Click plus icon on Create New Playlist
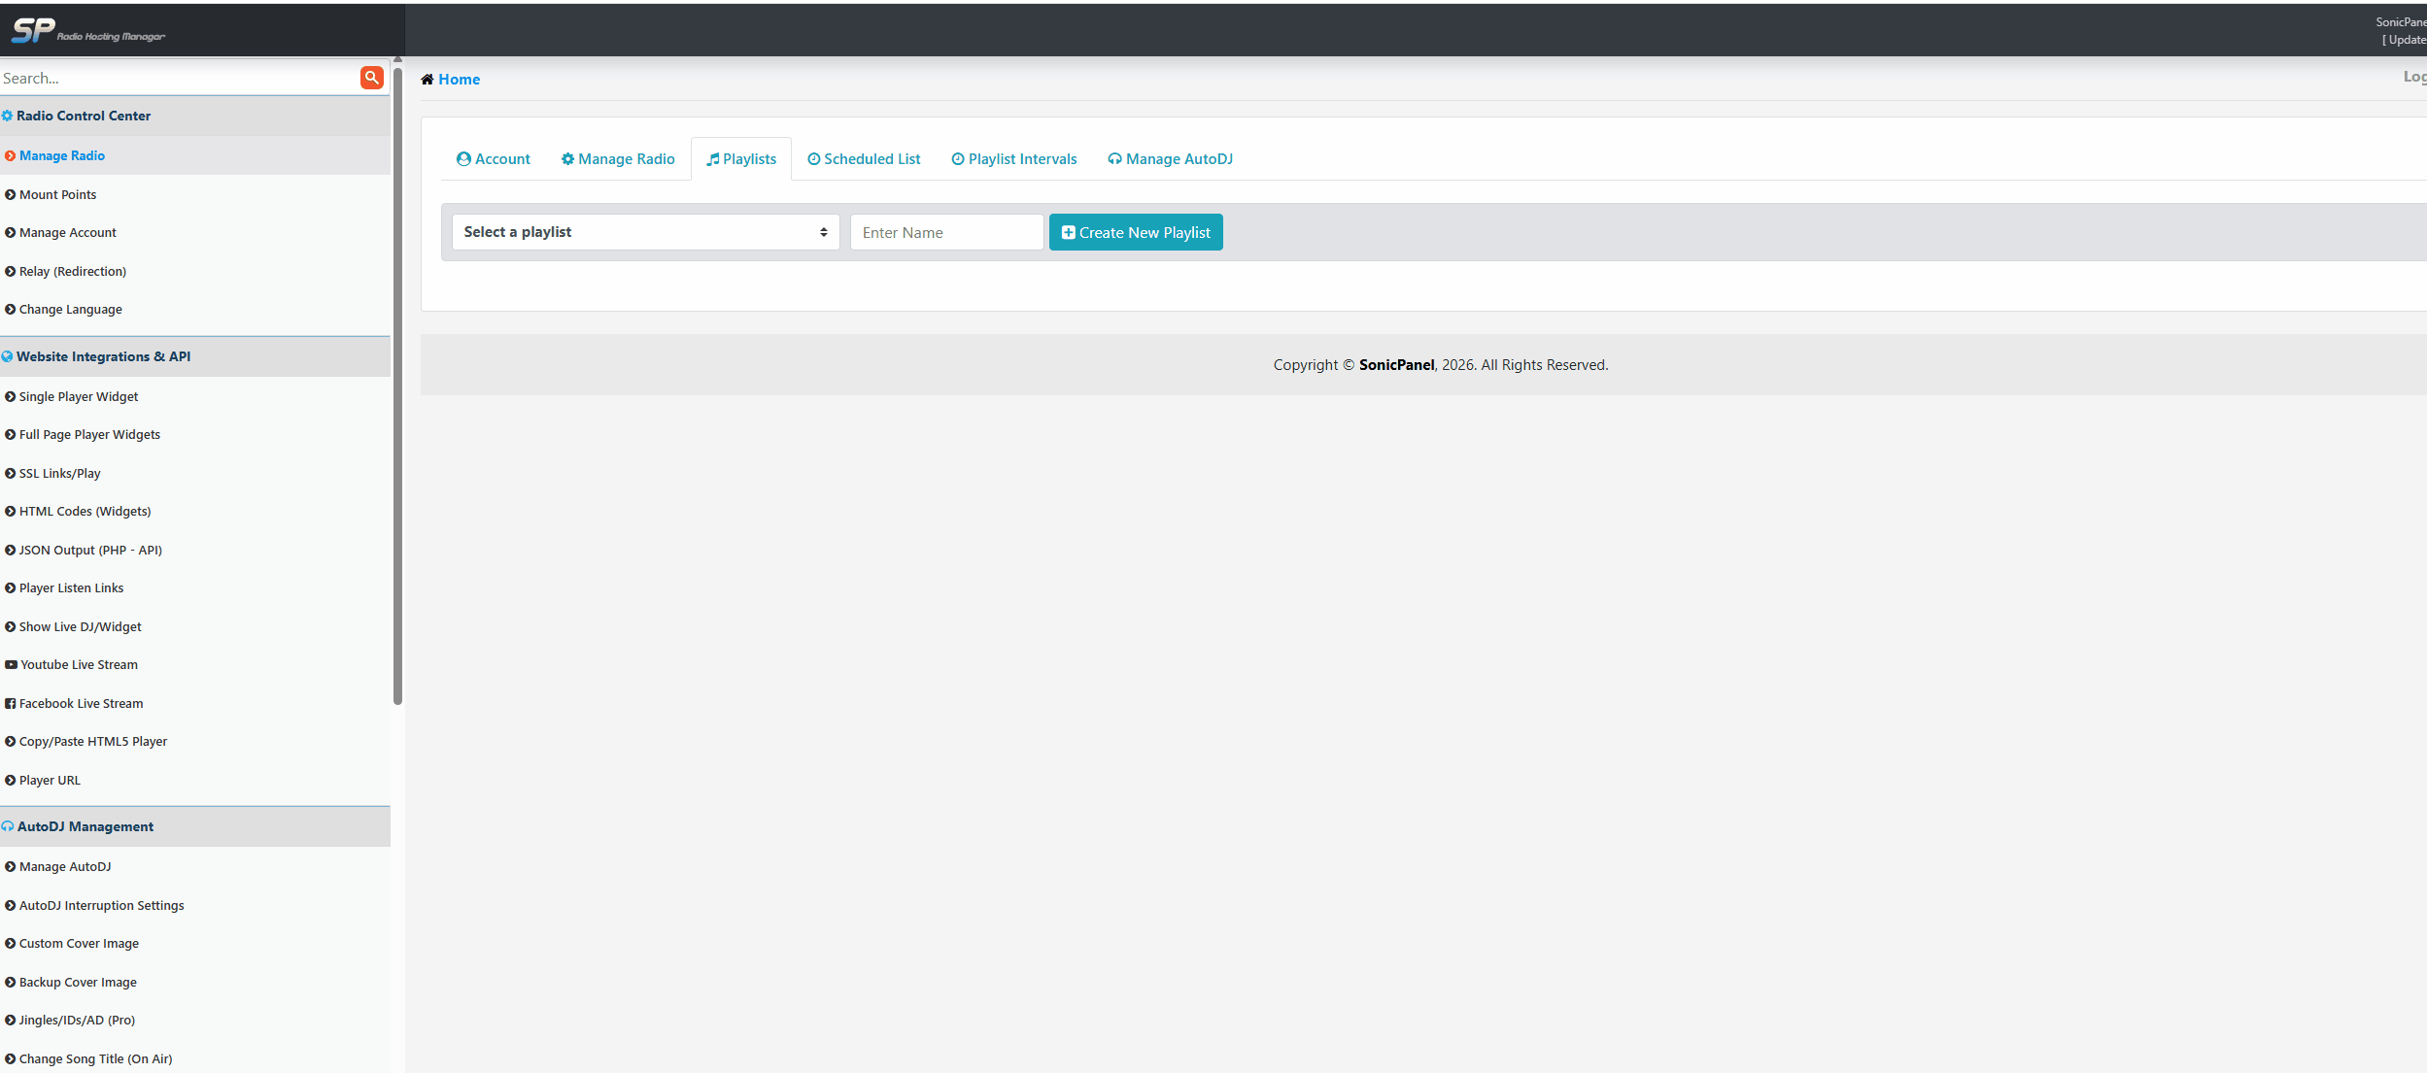 tap(1068, 233)
